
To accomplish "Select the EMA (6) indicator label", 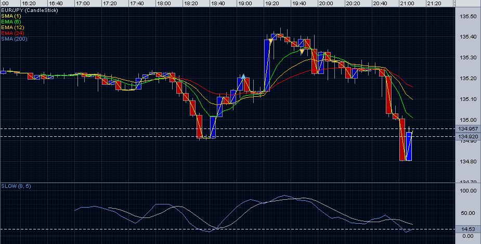I will coord(11,22).
